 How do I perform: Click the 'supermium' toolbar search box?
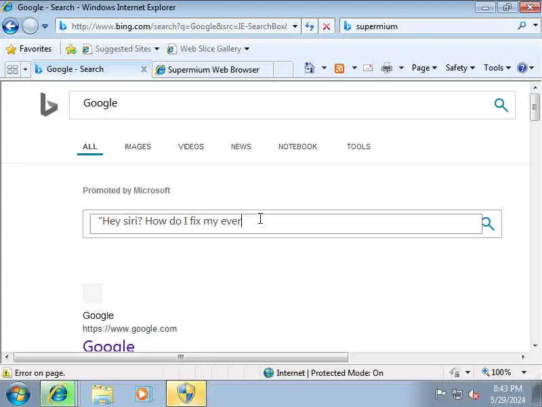pos(429,26)
